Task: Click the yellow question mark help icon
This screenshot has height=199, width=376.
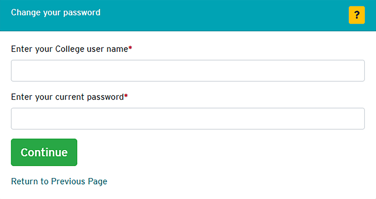Action: pyautogui.click(x=357, y=15)
